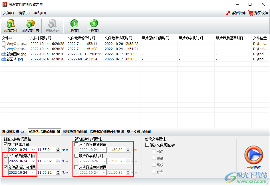Select row with modified time 2022-7-1 11:53:11
The width and height of the screenshot is (270, 186).
[135, 44]
